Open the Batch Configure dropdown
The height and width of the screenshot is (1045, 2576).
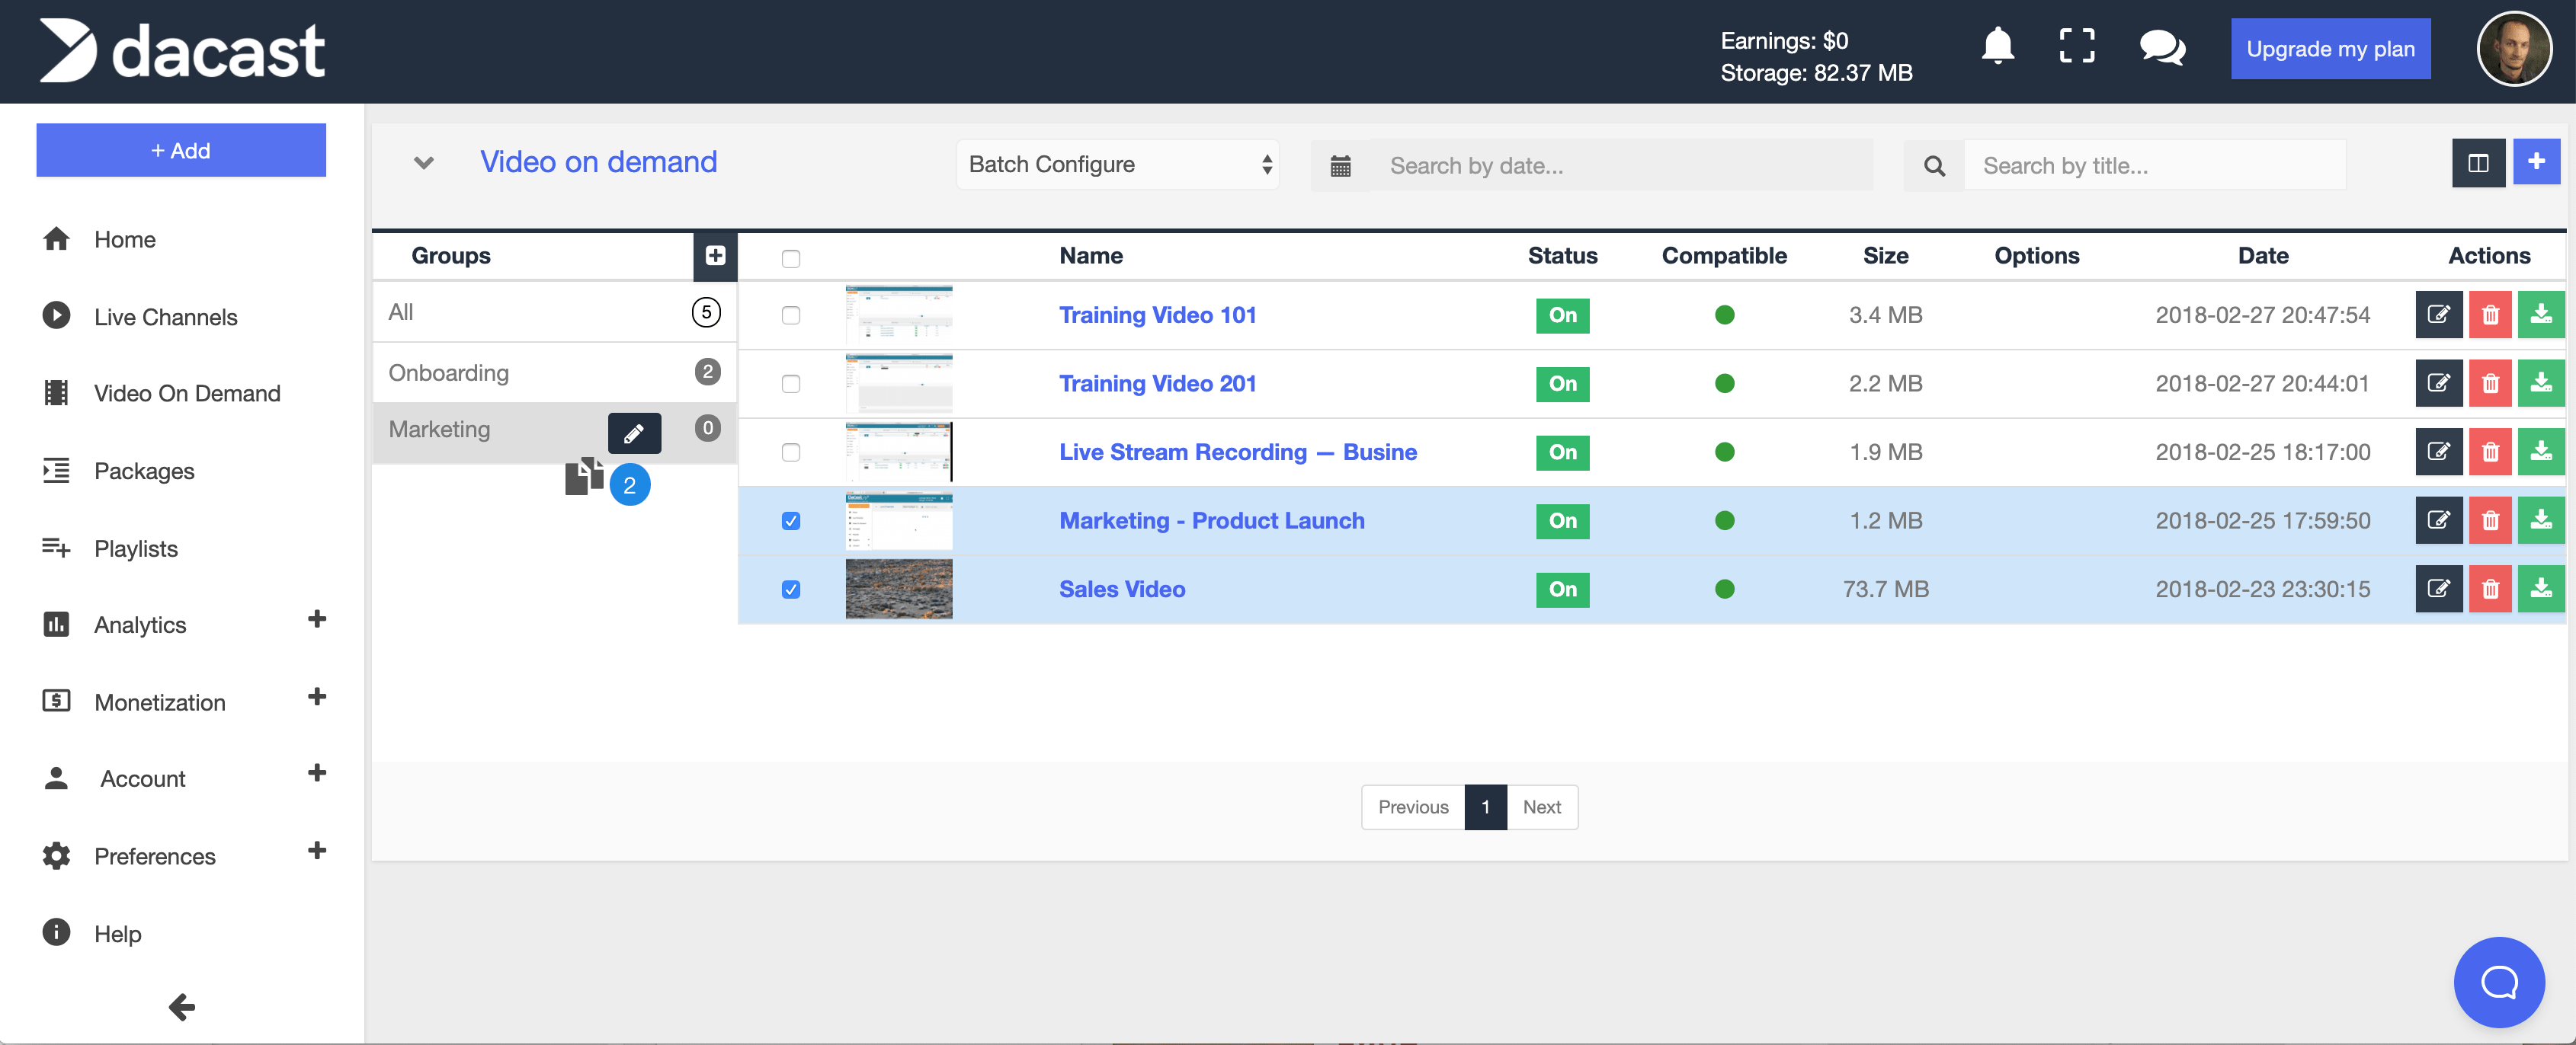point(1122,163)
